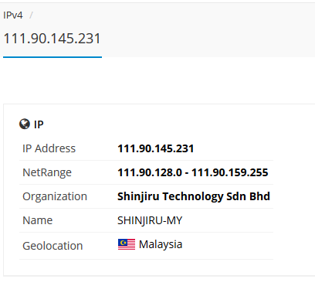Click the IP section heading text
The image size is (315, 286).
(39, 124)
